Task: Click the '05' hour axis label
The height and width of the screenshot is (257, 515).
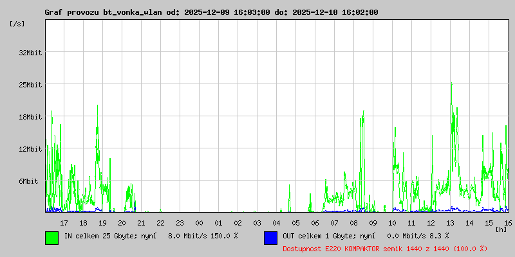Action: (x=295, y=223)
